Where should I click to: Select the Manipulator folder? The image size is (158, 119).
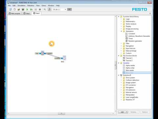tap(130, 95)
